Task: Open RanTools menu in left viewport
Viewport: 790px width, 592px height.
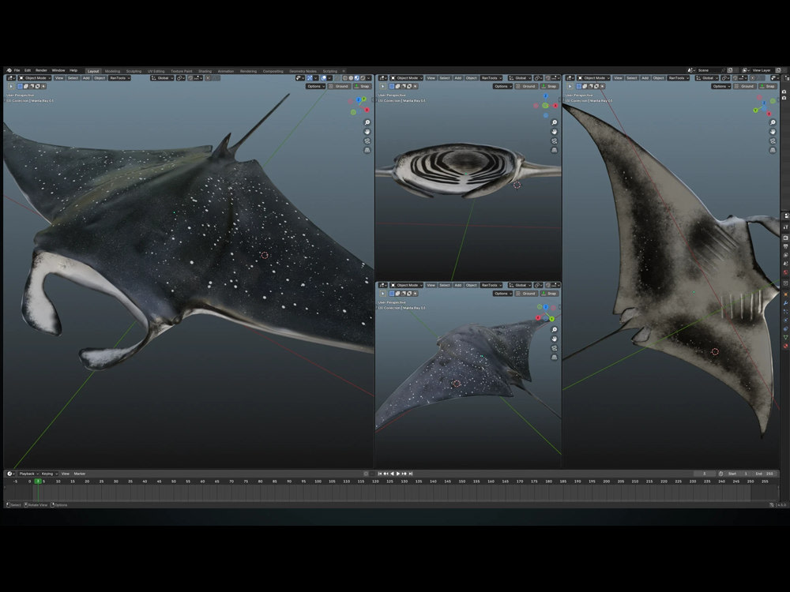Action: point(119,78)
